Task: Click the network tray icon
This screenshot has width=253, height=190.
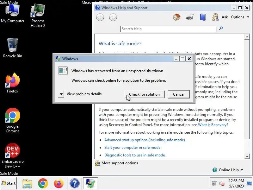Action: click(214, 183)
